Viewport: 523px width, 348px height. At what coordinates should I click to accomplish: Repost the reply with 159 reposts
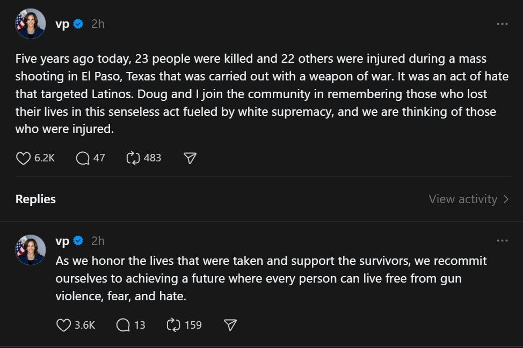[x=173, y=325]
